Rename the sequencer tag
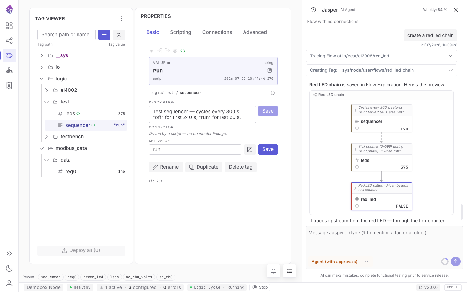The image size is (467, 292). click(x=166, y=167)
